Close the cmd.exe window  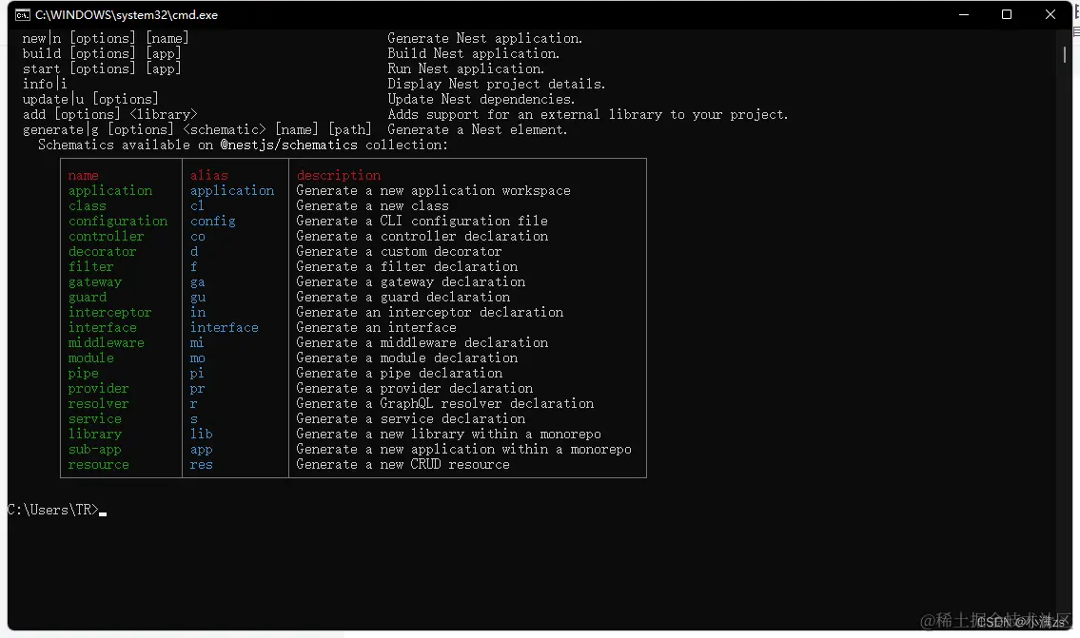tap(1050, 14)
